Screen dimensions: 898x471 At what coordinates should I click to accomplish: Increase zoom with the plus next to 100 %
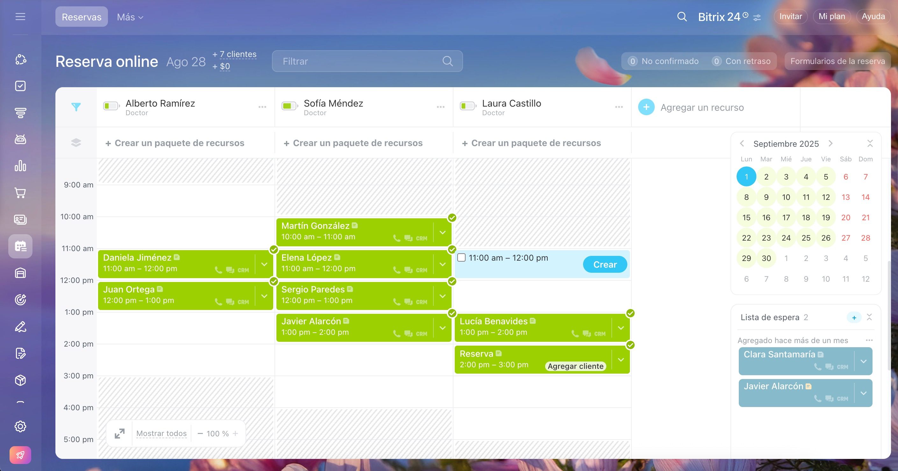[235, 433]
